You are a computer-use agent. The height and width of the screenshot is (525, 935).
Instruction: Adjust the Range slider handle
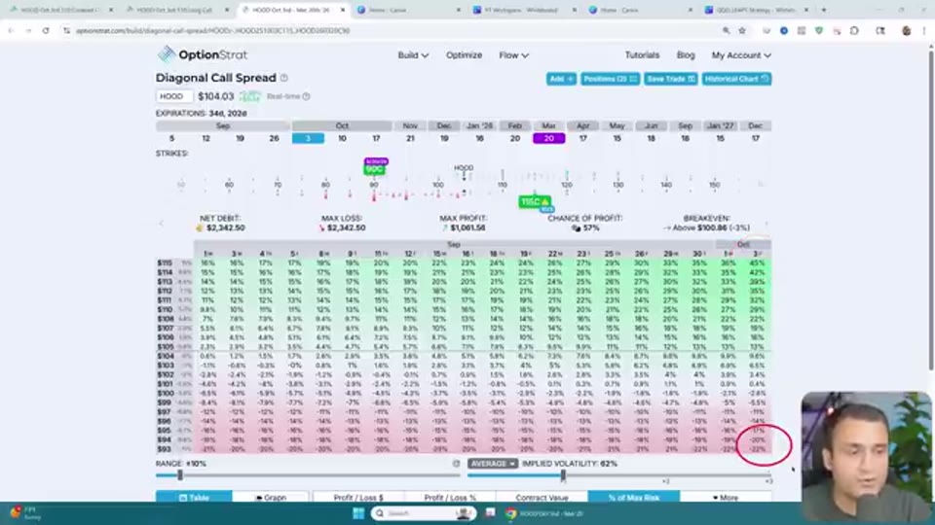180,475
